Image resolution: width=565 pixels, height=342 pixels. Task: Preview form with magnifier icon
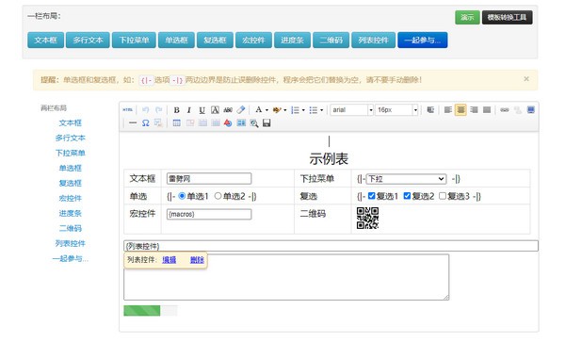tap(254, 123)
